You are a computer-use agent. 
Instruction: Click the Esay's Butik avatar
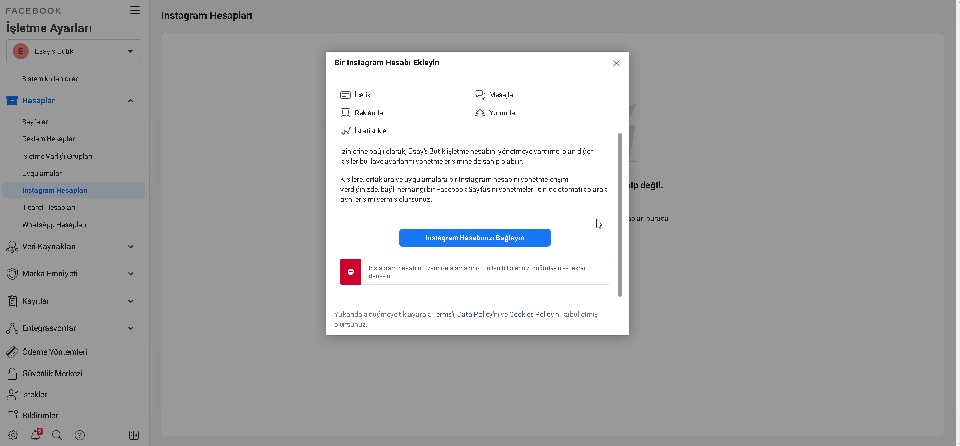click(x=21, y=51)
